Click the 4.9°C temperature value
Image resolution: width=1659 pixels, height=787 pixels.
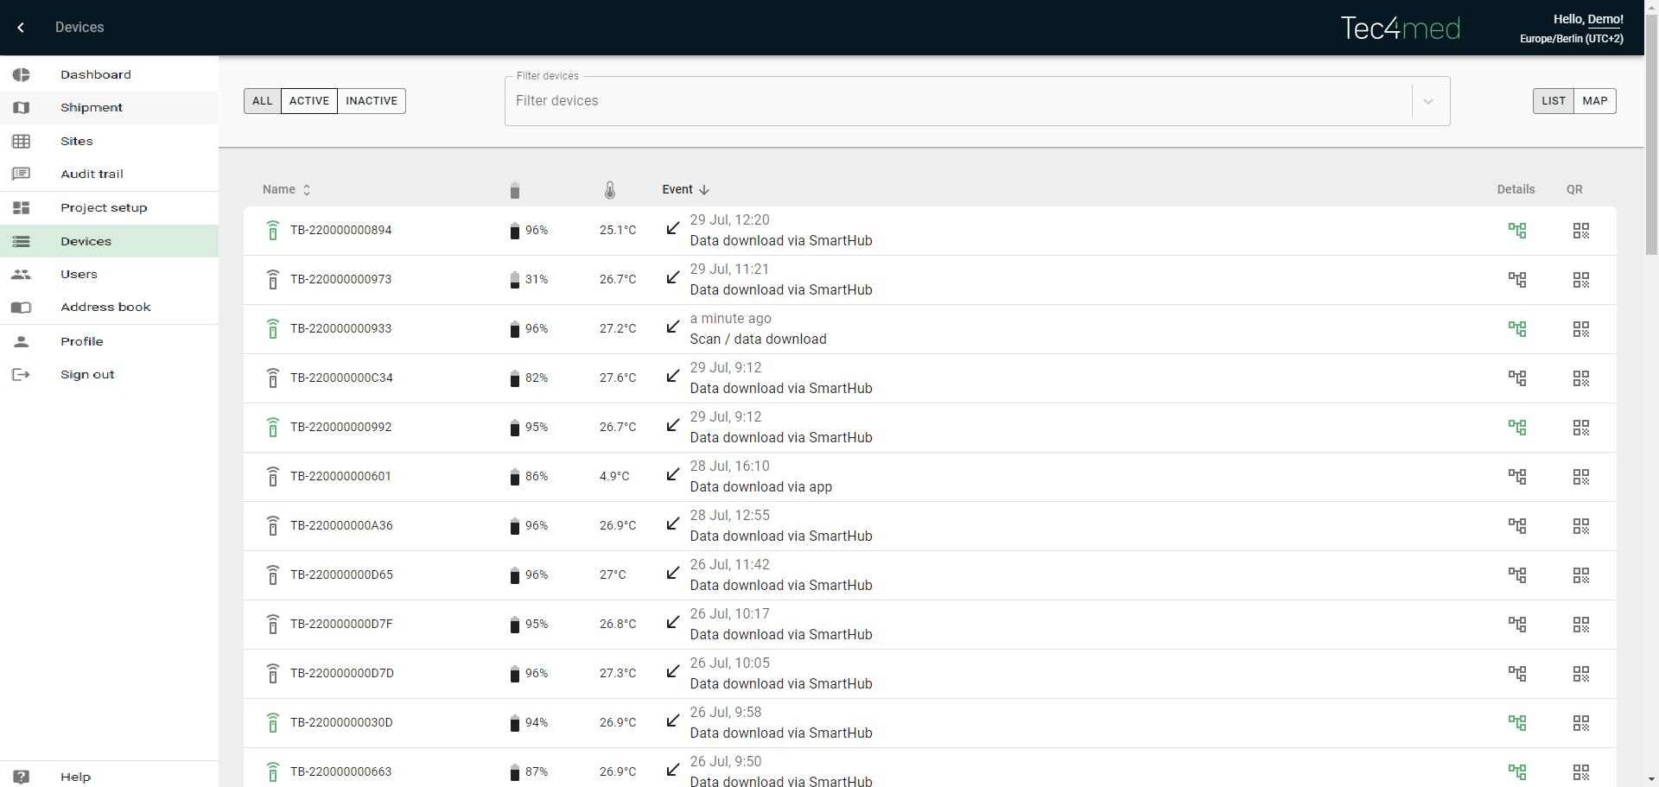point(614,477)
